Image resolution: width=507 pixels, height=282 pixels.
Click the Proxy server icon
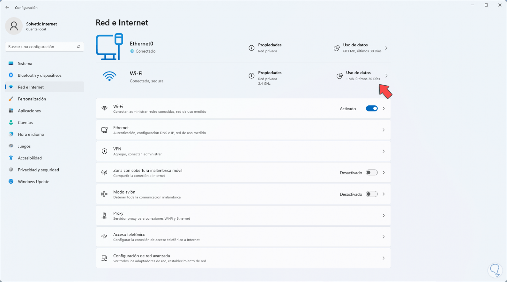(104, 216)
